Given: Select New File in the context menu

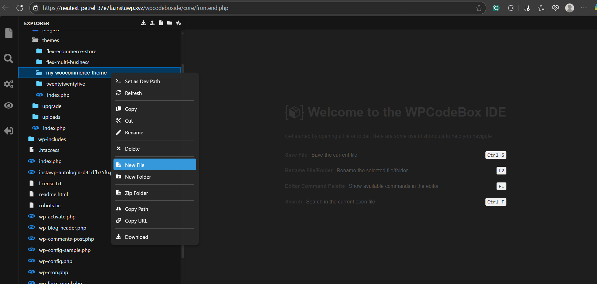Looking at the screenshot, I should tap(154, 165).
